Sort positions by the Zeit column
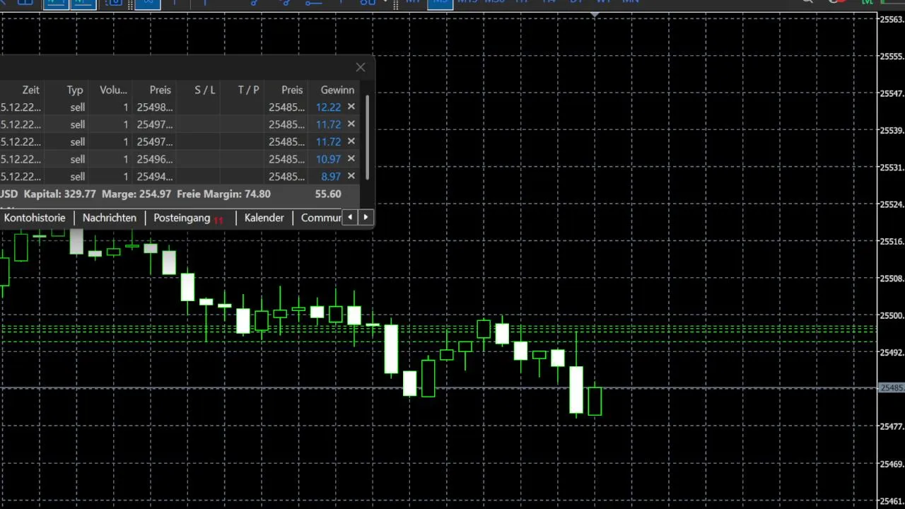Viewport: 905px width, 509px height. [x=30, y=90]
